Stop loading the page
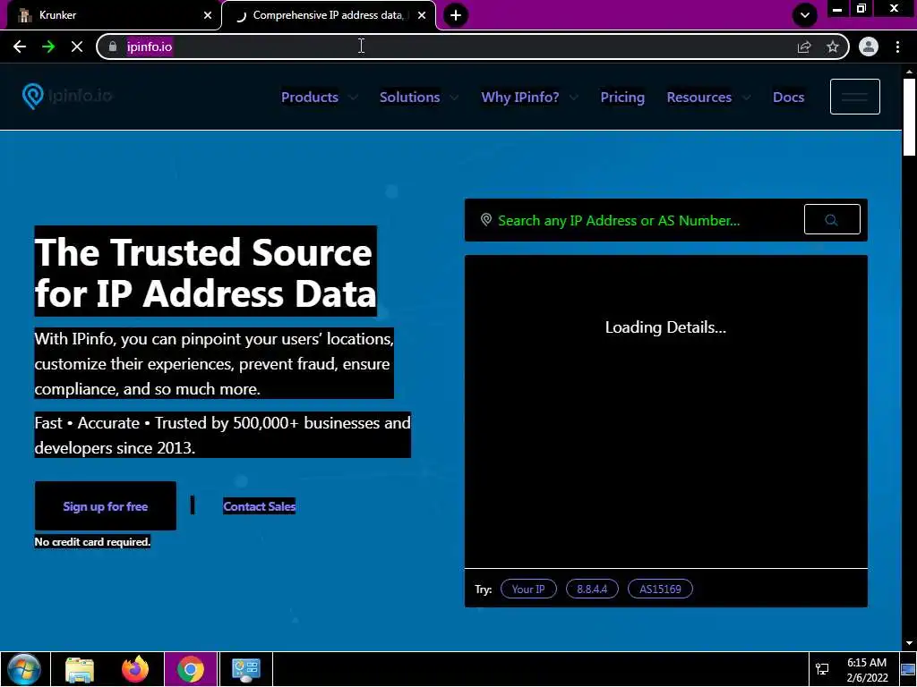 (x=77, y=47)
